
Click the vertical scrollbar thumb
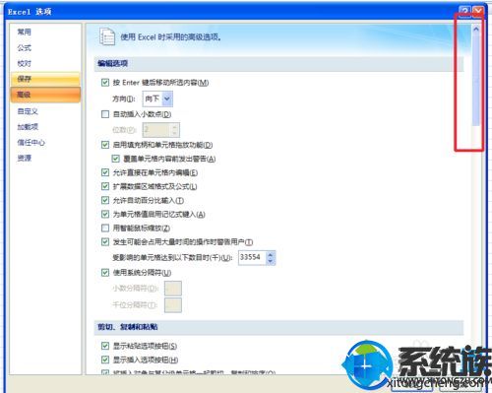476,80
